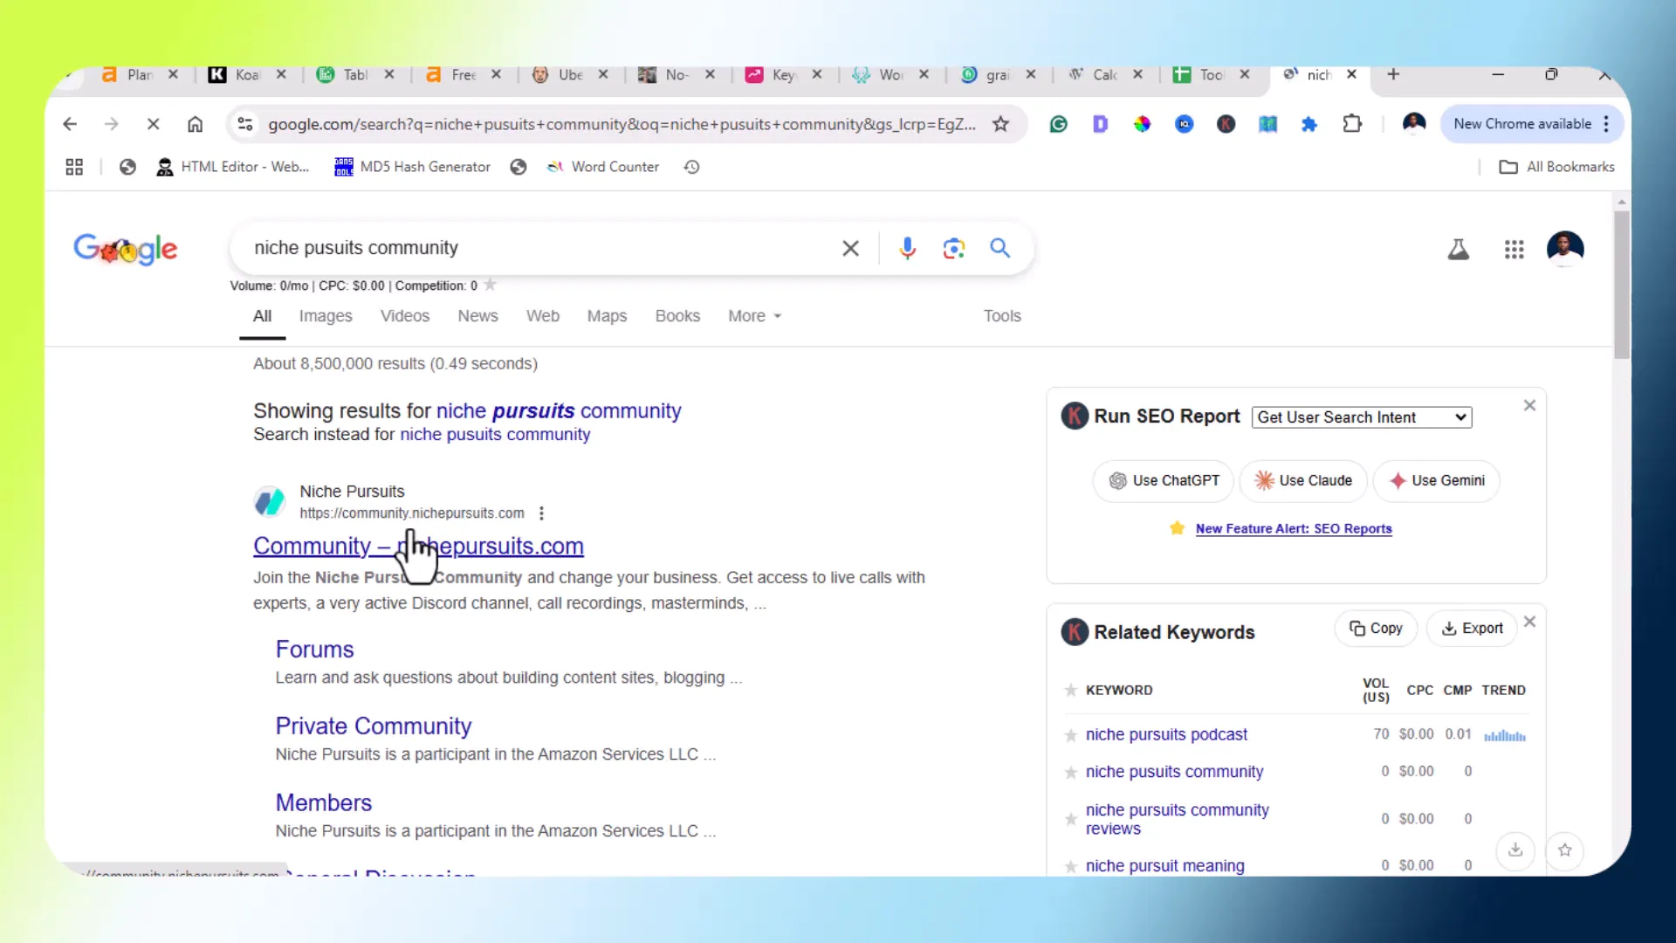Star the niche pursuits community reviews keyword
Image resolution: width=1676 pixels, height=943 pixels.
pyautogui.click(x=1070, y=819)
